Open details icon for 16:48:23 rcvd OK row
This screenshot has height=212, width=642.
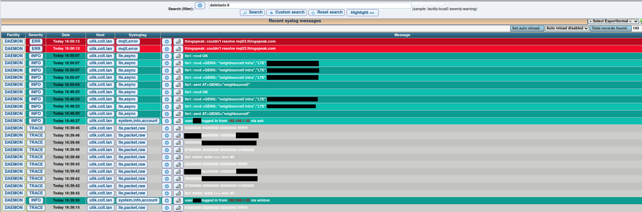(178, 92)
